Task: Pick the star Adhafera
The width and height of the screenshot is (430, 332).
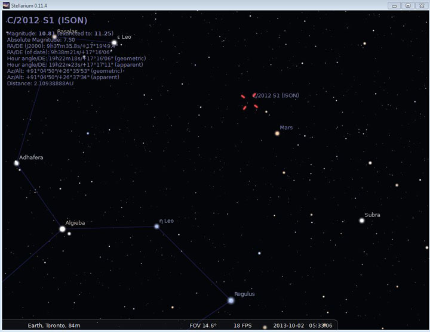Action: click(x=17, y=163)
